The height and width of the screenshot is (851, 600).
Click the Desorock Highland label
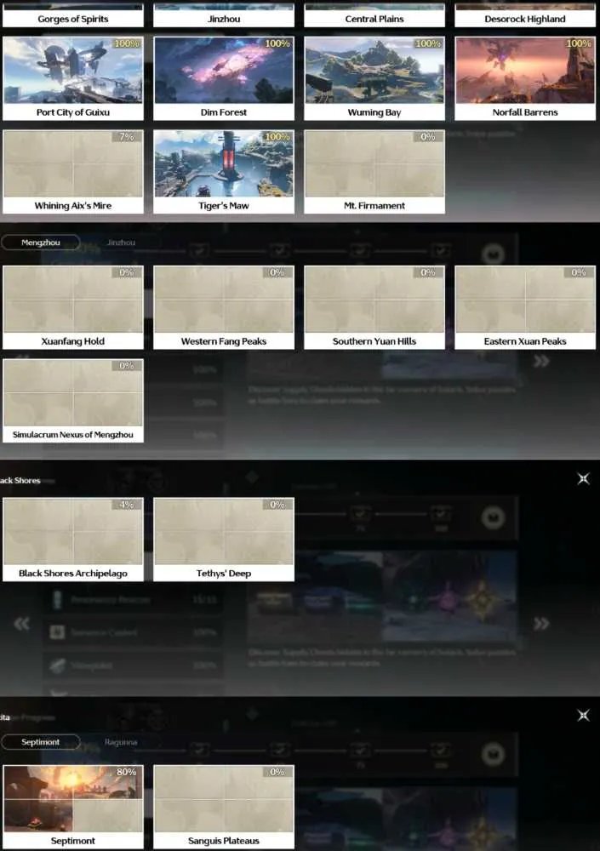[525, 19]
